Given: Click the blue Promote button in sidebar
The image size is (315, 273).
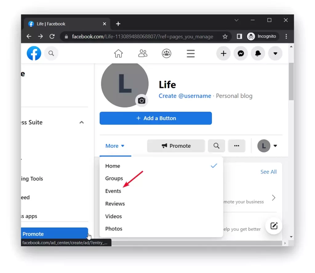Looking at the screenshot, I should (54, 234).
